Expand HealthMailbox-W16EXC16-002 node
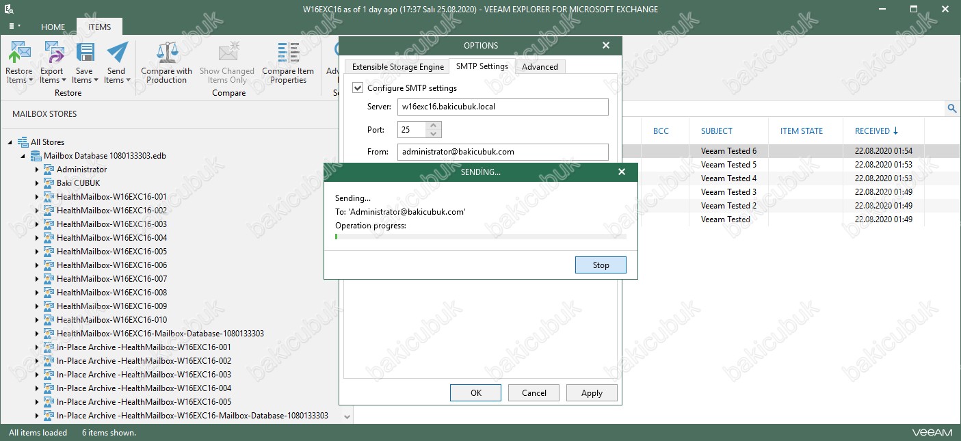The image size is (961, 441). [37, 211]
